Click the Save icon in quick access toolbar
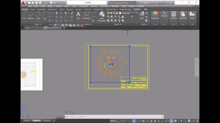Image resolution: width=220 pixels, height=123 pixels. (36, 3)
